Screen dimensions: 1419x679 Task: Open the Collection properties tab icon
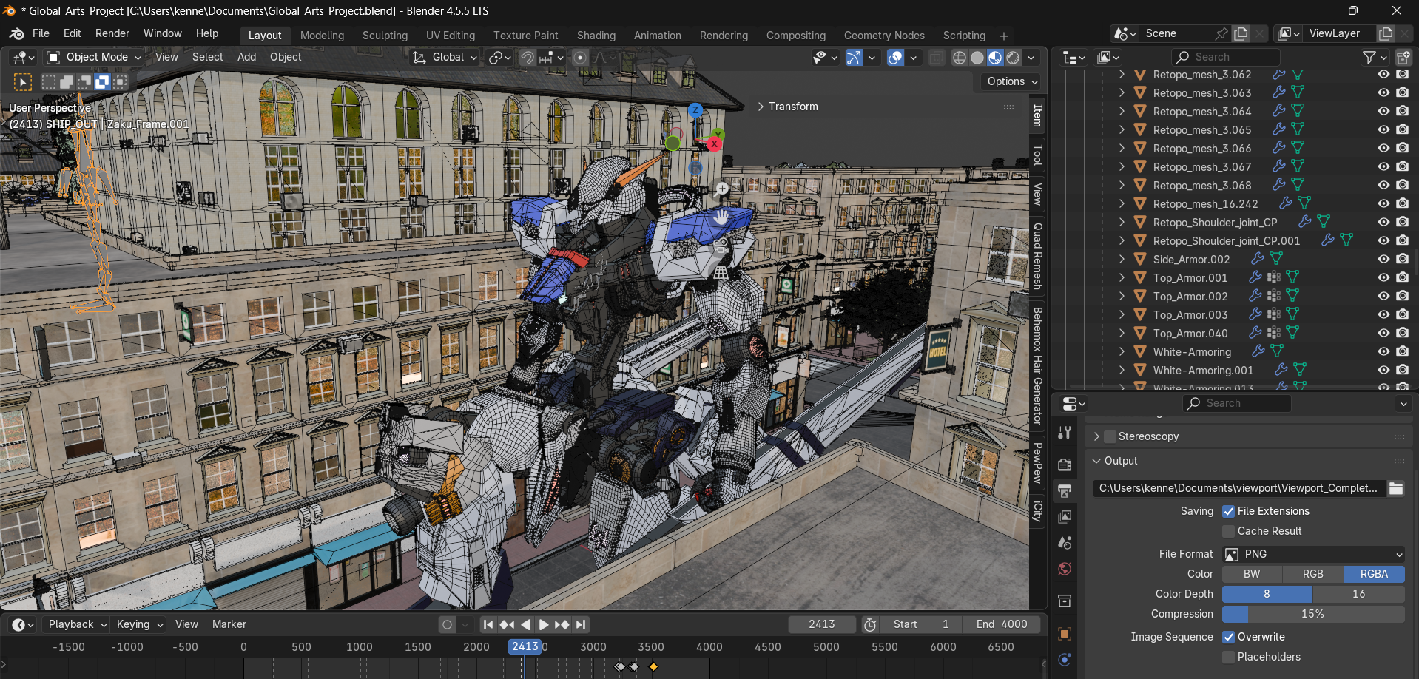tap(1065, 601)
